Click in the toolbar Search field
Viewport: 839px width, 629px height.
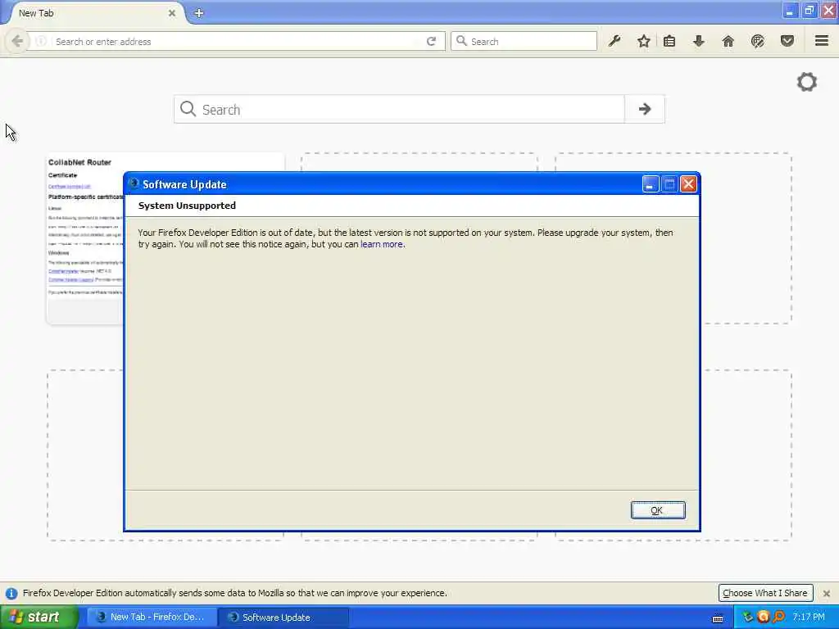pyautogui.click(x=524, y=41)
